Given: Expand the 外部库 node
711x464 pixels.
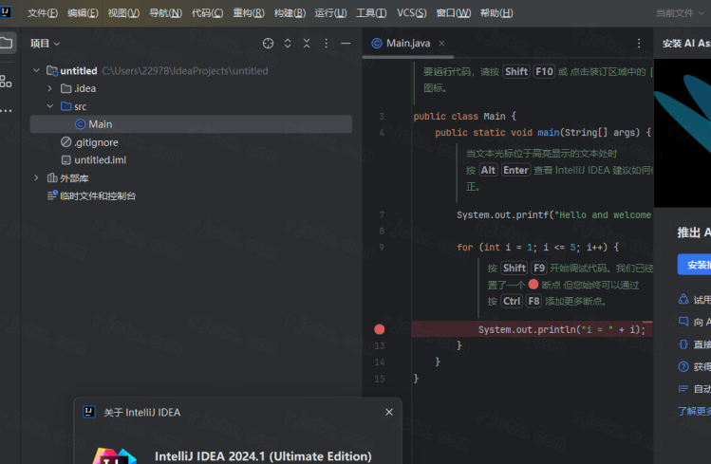Looking at the screenshot, I should click(x=36, y=177).
